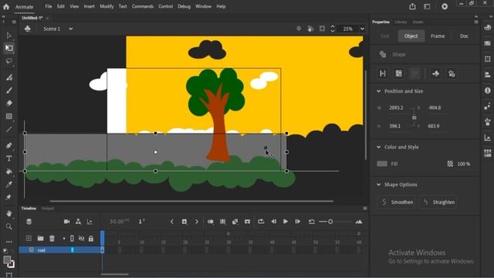Click the Play button in timeline
This screenshot has width=494, height=278.
click(286, 222)
